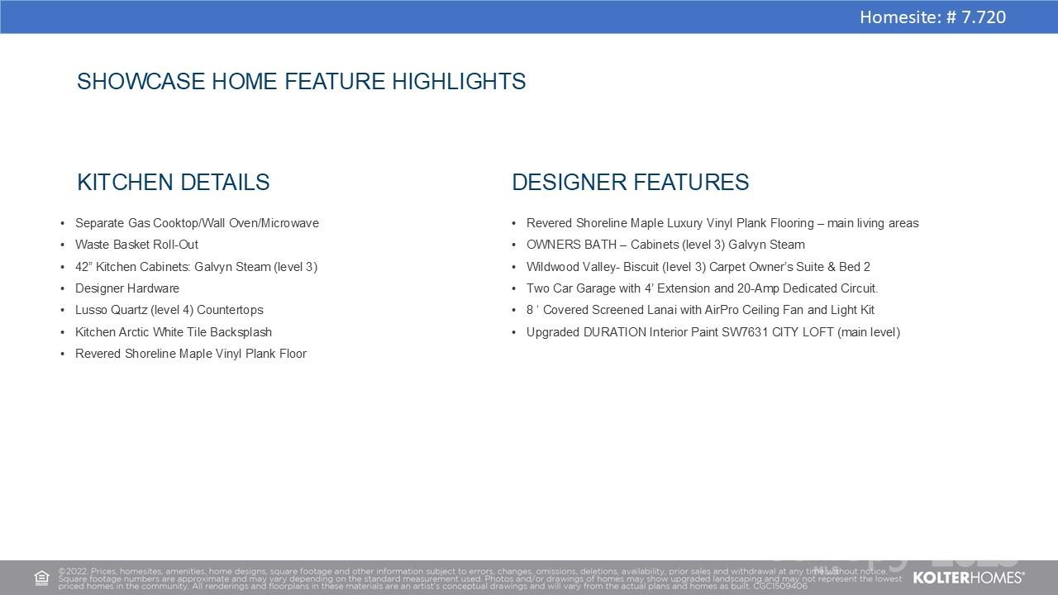The image size is (1058, 595).
Task: Click the Wildwood Valley- Biscuit Carpet line
Action: pyautogui.click(x=698, y=267)
